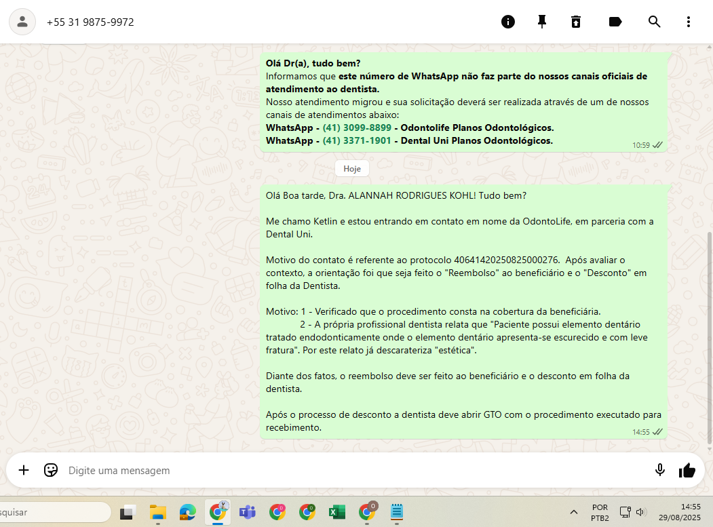Click the name 'ALANNAH RODRIGUES KOHL' in the message
Image resolution: width=713 pixels, height=527 pixels.
pyautogui.click(x=412, y=195)
